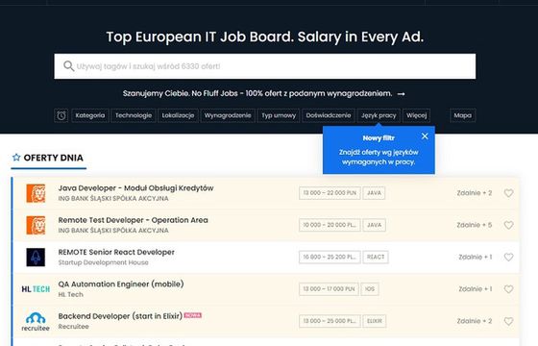Click the 13 000 – 17 000 PLN salary tag
Image resolution: width=538 pixels, height=346 pixels.
[x=329, y=289]
